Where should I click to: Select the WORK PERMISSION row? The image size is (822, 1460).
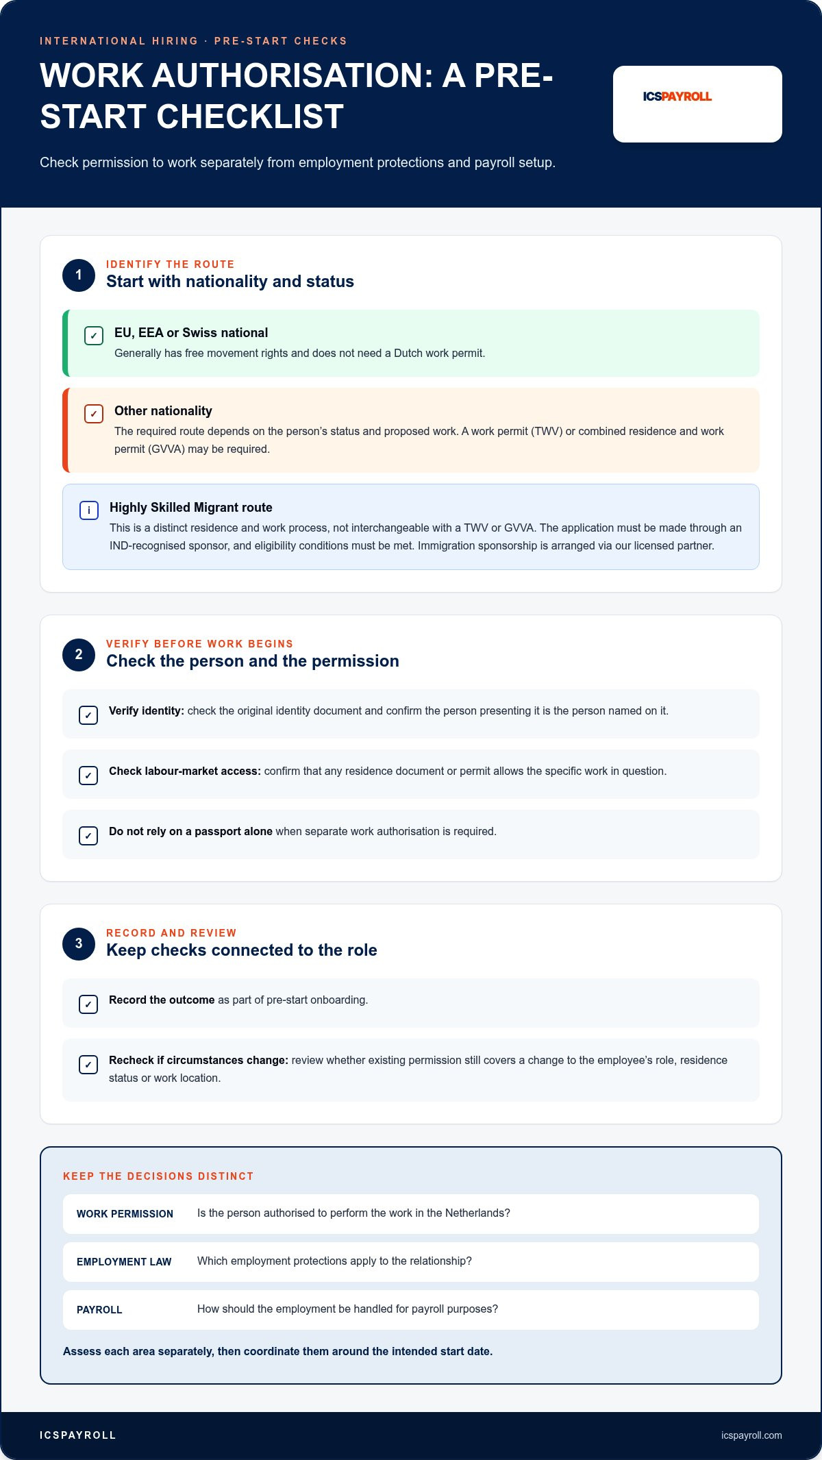coord(411,1214)
